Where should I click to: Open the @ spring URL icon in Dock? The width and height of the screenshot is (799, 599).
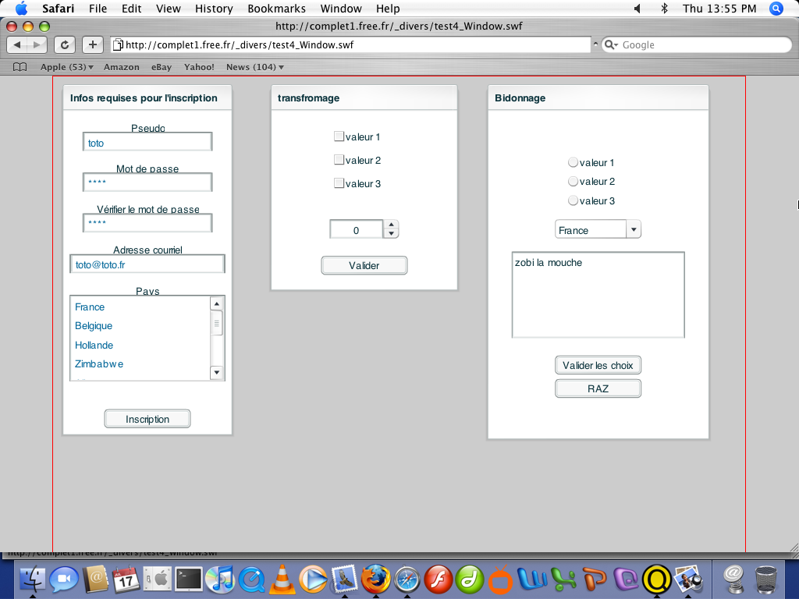733,580
